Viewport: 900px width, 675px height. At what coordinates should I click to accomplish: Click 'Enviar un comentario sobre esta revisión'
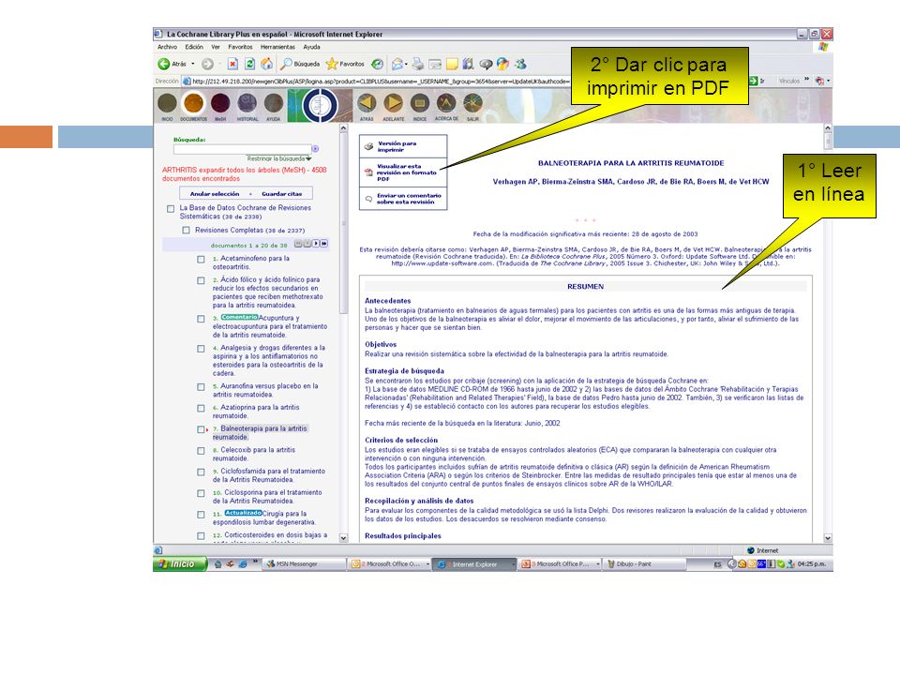[x=409, y=199]
